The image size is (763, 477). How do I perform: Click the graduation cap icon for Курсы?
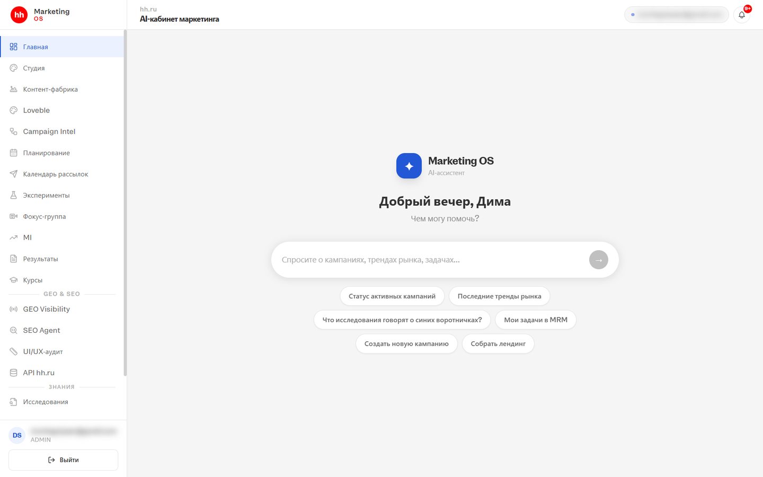(14, 280)
